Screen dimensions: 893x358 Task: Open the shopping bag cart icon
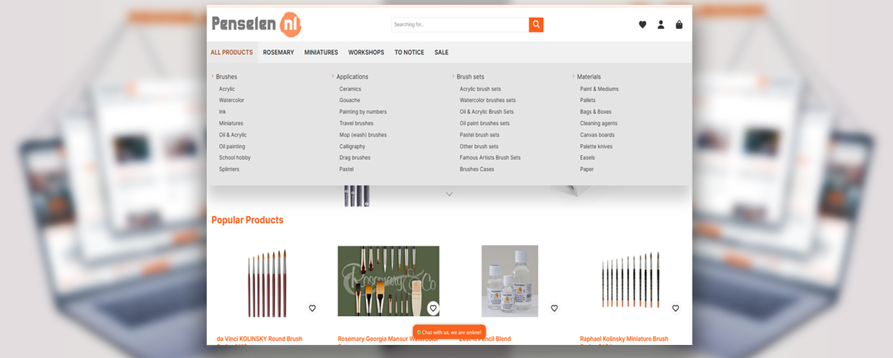click(x=679, y=25)
